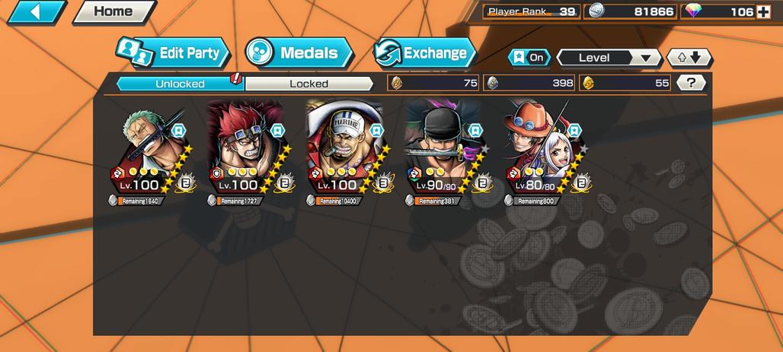Click the bookmark badge on Akainu
783x352 pixels.
click(377, 130)
